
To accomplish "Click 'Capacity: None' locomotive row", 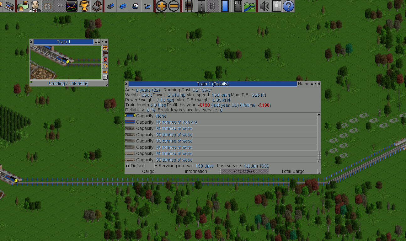I will coord(221,116).
